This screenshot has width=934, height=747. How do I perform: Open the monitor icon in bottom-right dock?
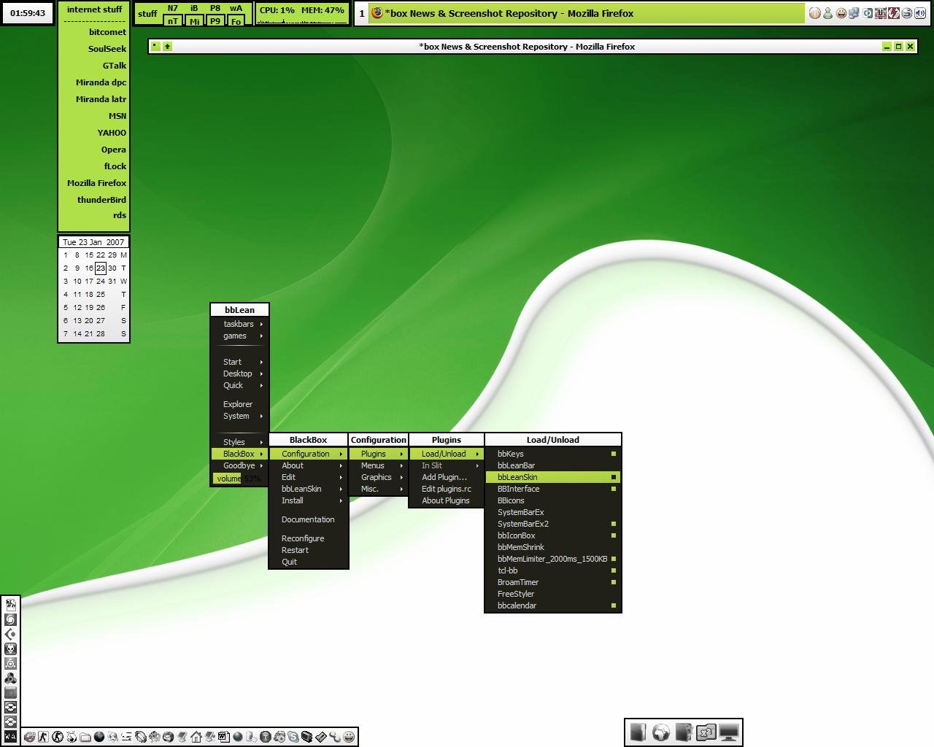(729, 732)
